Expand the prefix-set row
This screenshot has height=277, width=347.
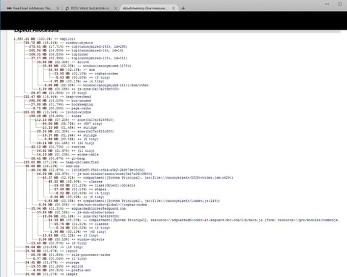click(61, 270)
